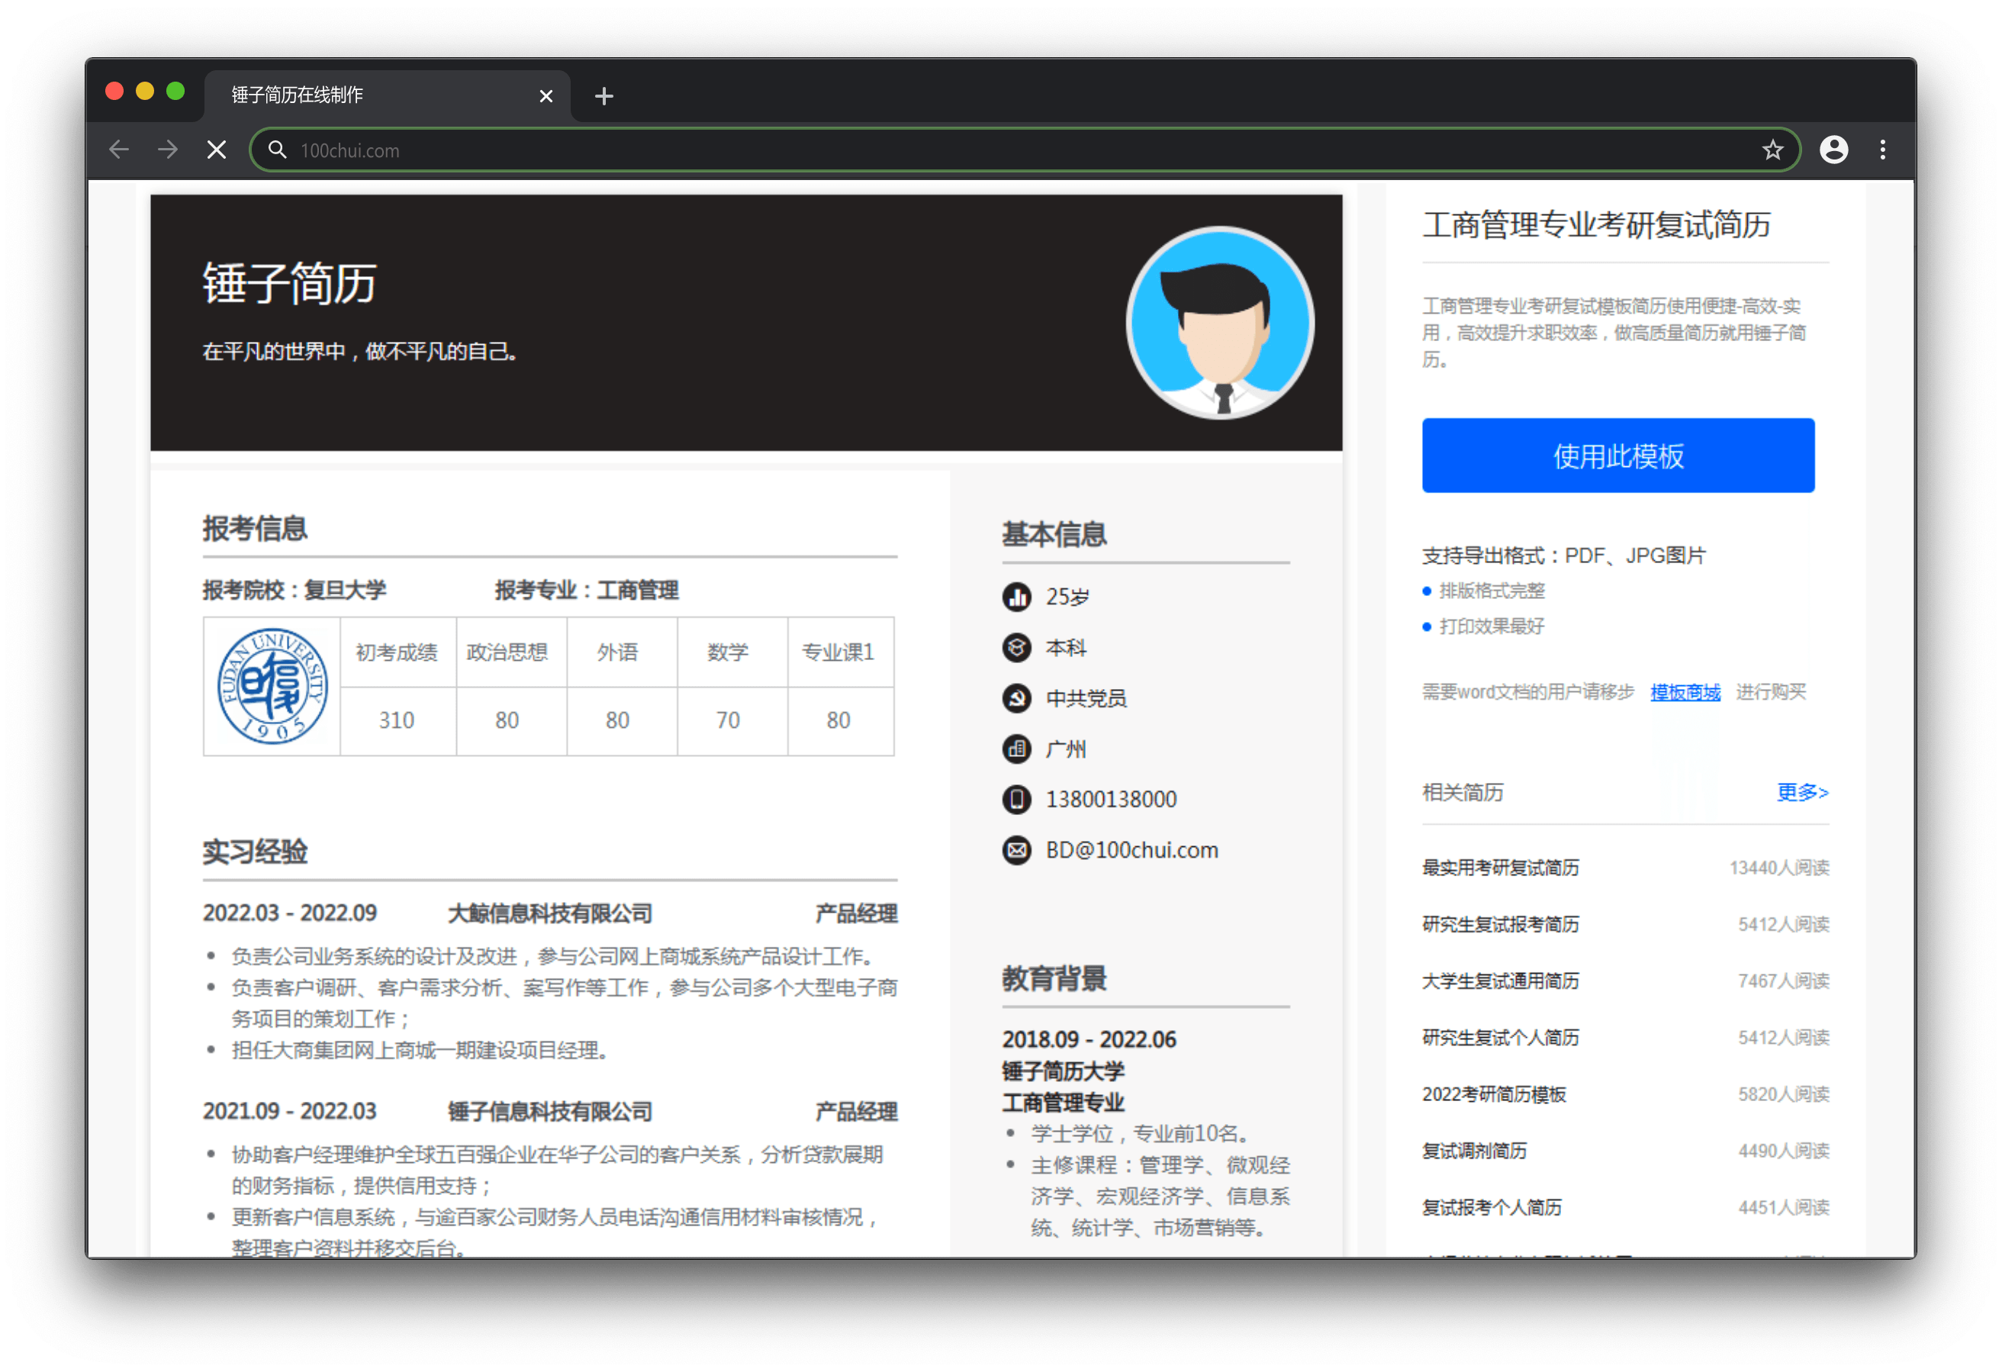Image resolution: width=2002 pixels, height=1372 pixels.
Task: Click the browser back arrow
Action: (x=119, y=150)
